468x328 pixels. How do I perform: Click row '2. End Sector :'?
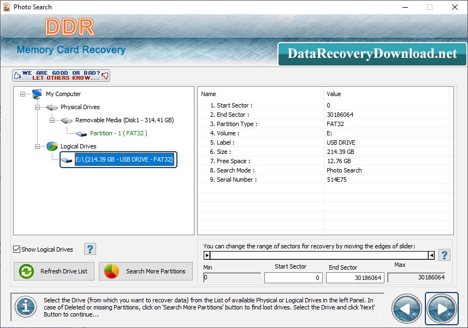point(325,115)
